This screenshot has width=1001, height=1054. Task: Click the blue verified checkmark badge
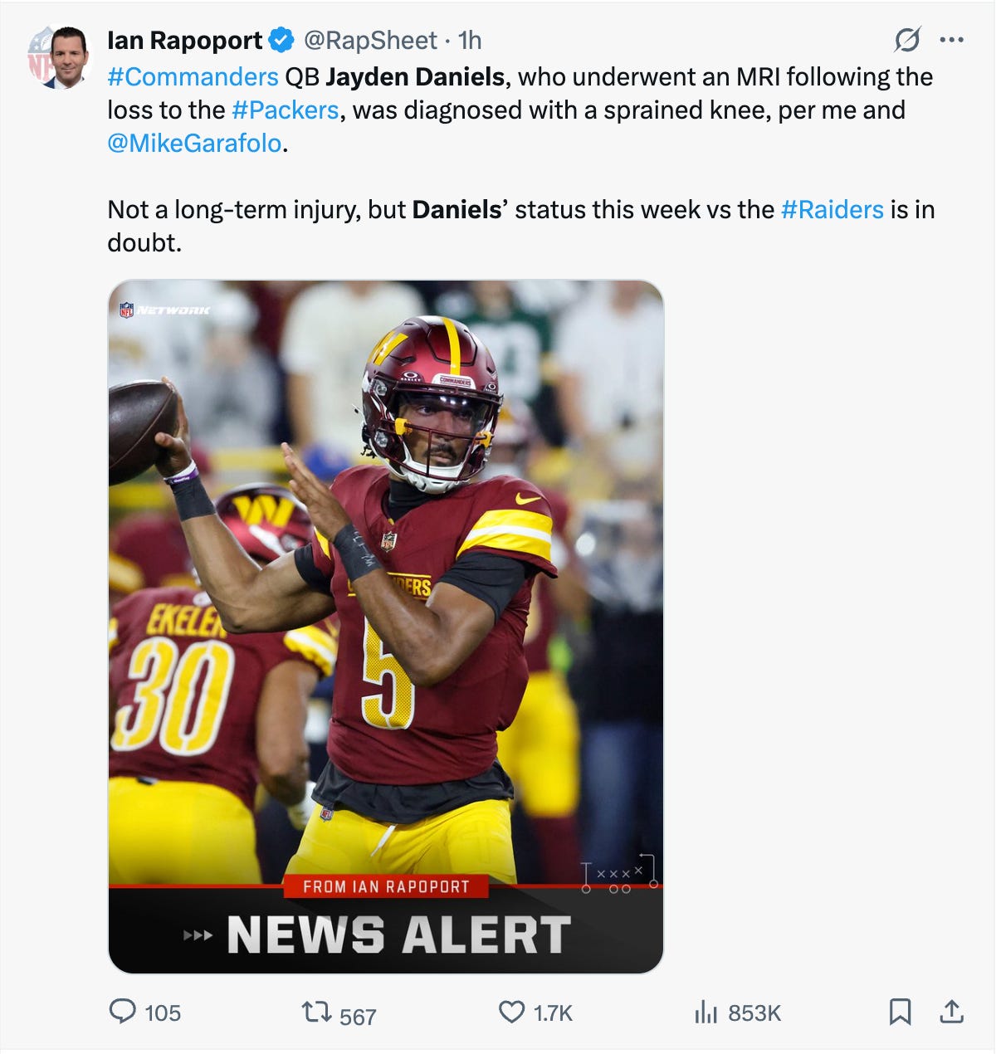(282, 40)
